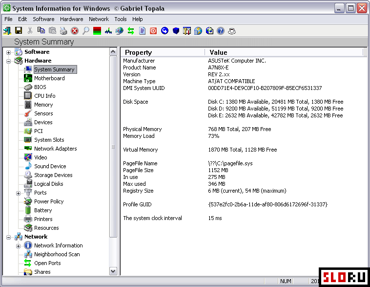The width and height of the screenshot is (370, 287).
Task: Click the Memory Load 73% value
Action: [x=213, y=136]
